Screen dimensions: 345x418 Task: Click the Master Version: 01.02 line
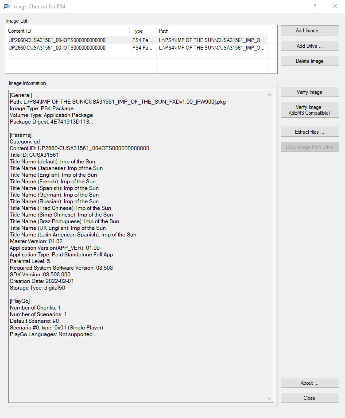pyautogui.click(x=36, y=241)
